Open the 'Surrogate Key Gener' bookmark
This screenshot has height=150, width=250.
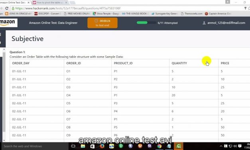(165, 14)
